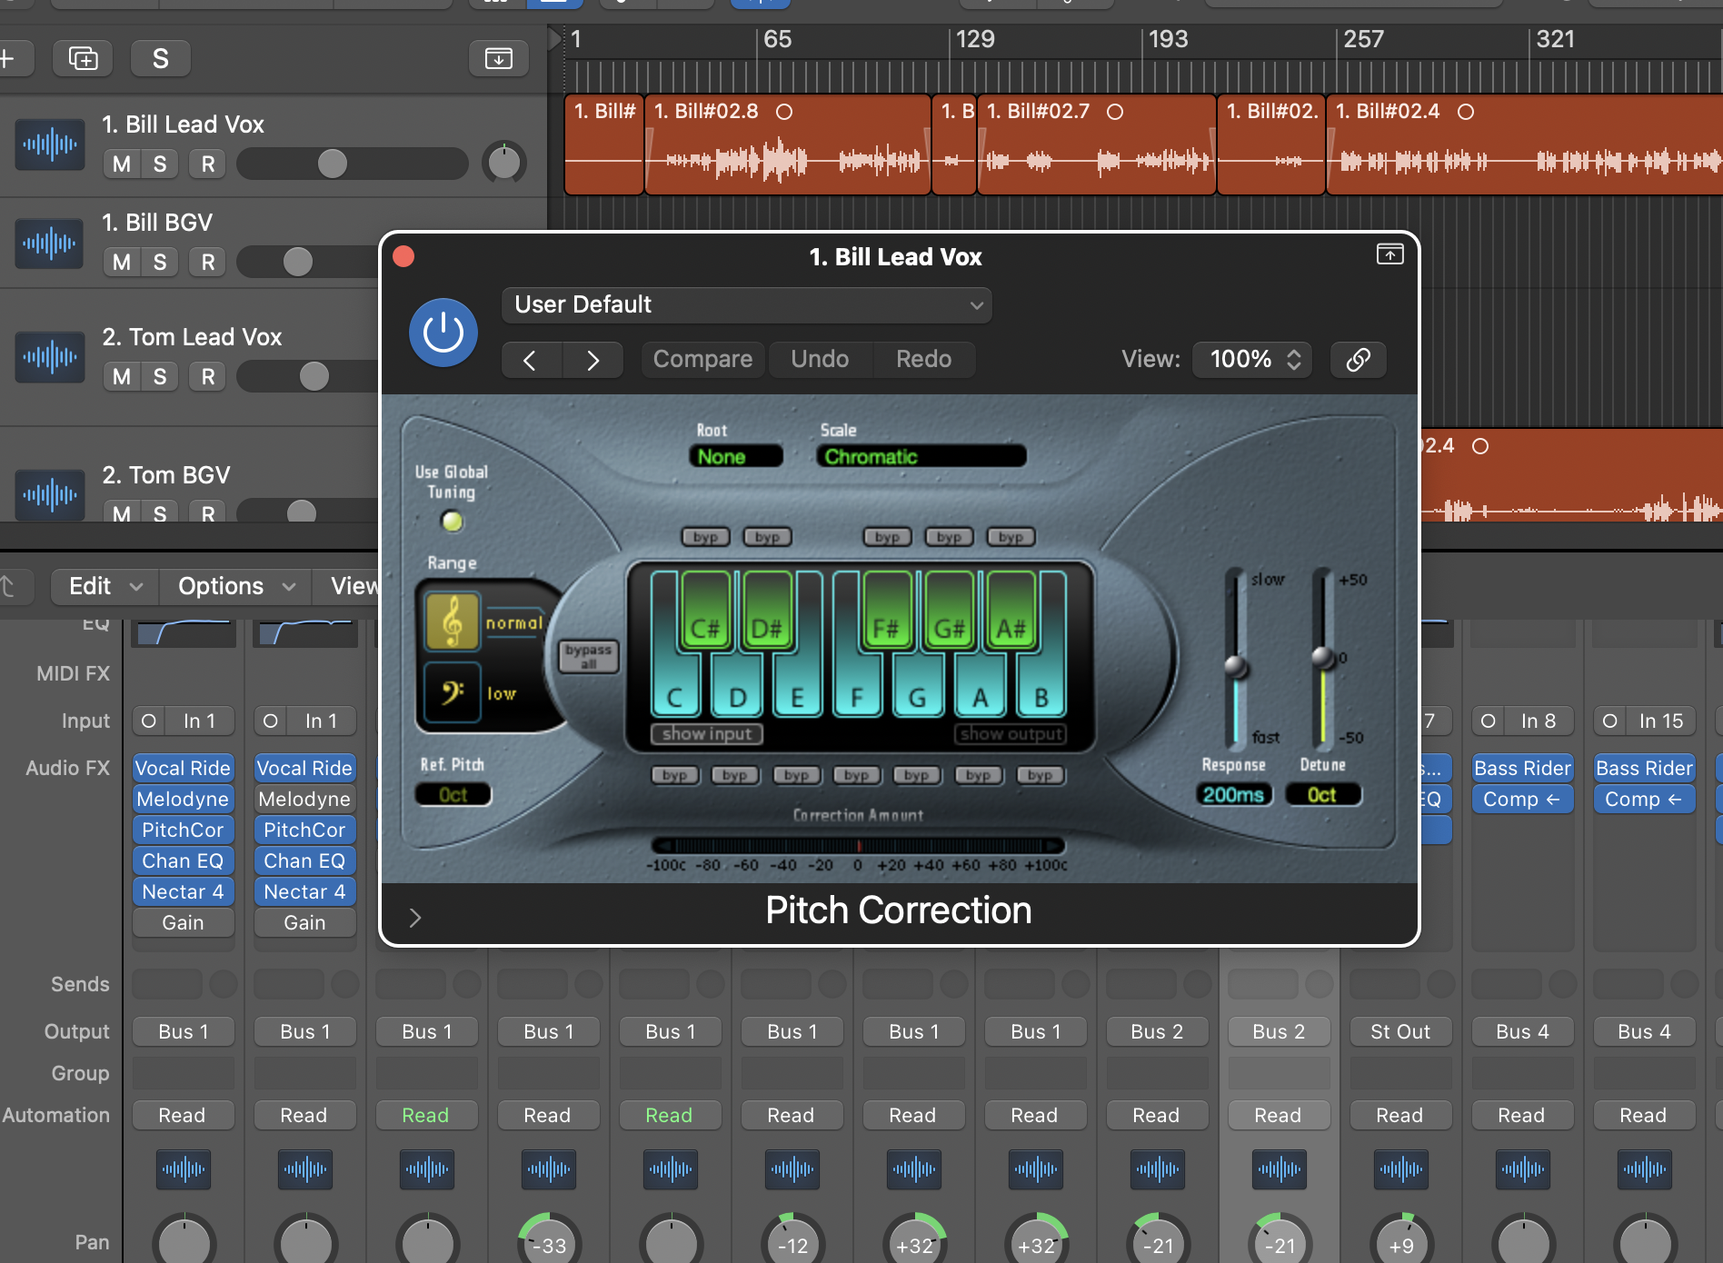Open the mixer Edit menu

105,586
